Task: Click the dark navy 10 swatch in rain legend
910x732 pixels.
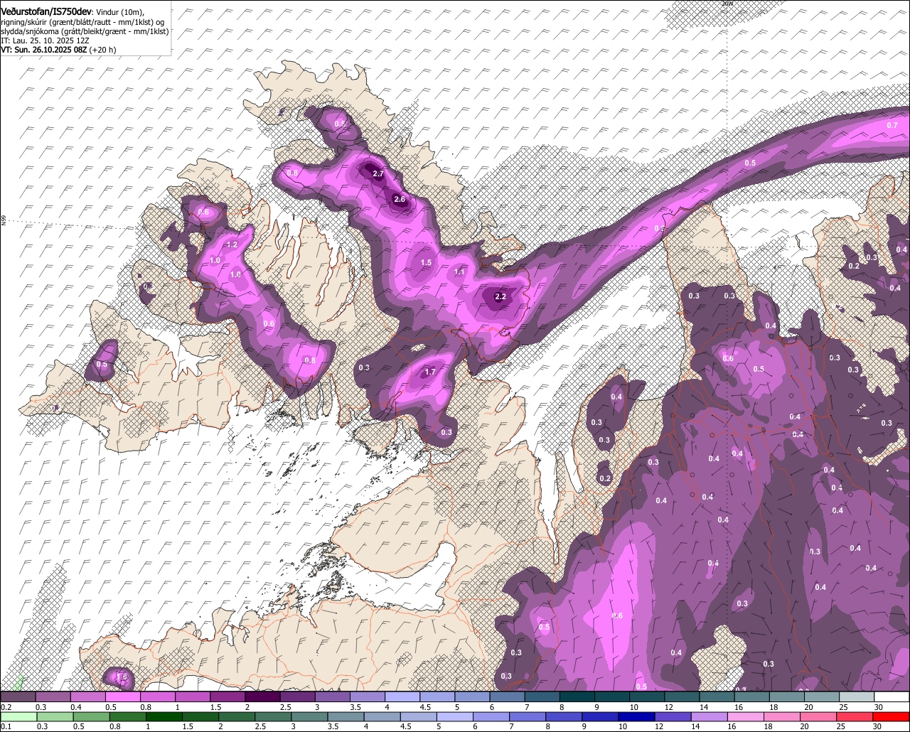Action: [636, 716]
